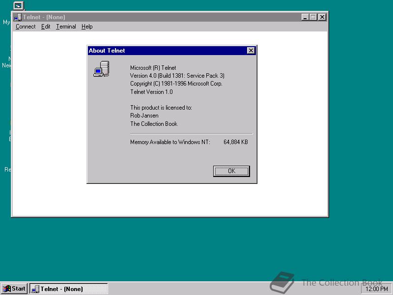Open the Connect menu
The width and height of the screenshot is (393, 295).
(26, 27)
